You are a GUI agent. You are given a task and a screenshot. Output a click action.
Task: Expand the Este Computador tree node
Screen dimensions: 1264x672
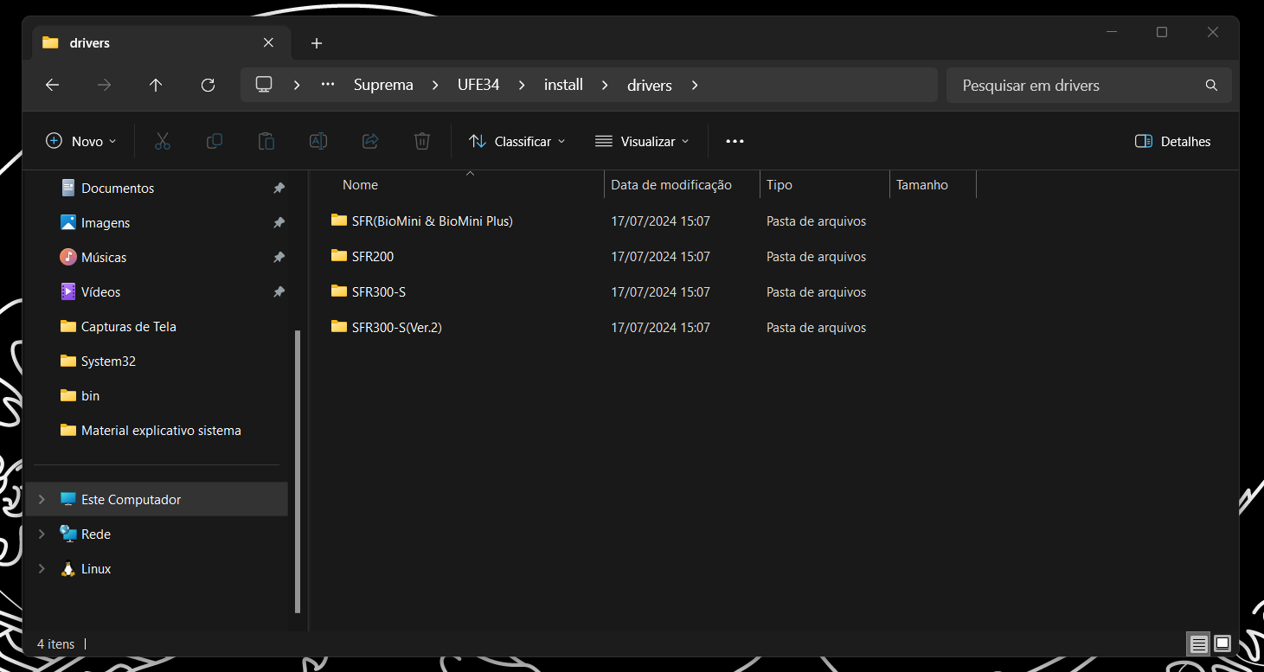point(42,500)
